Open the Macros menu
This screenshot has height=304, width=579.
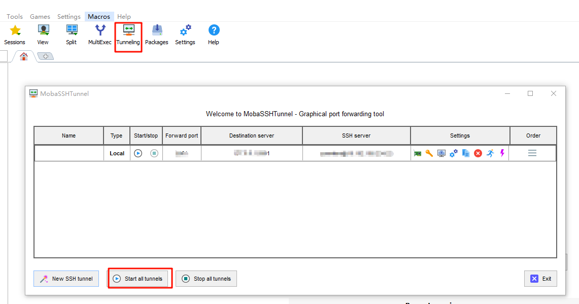pos(99,17)
